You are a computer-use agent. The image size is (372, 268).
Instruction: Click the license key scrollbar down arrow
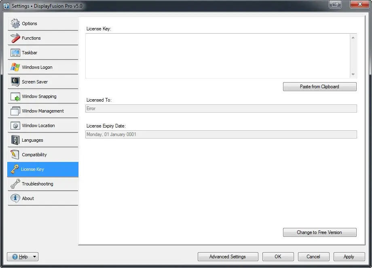(353, 74)
